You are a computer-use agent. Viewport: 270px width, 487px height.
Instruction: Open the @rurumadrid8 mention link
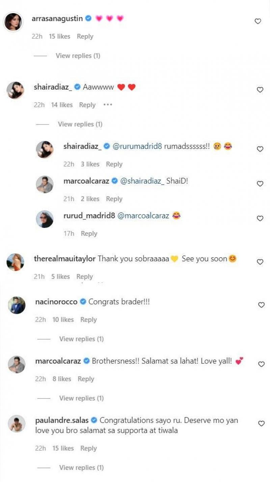pos(137,146)
